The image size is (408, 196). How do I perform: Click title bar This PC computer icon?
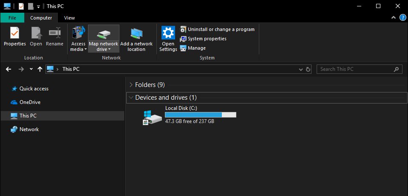point(7,6)
